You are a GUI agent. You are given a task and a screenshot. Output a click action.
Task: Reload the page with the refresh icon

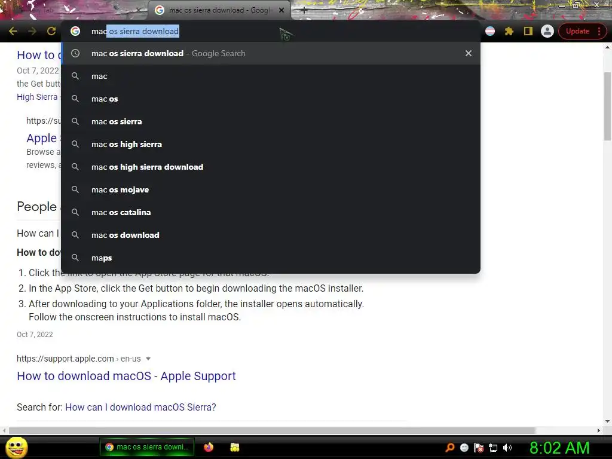(51, 31)
